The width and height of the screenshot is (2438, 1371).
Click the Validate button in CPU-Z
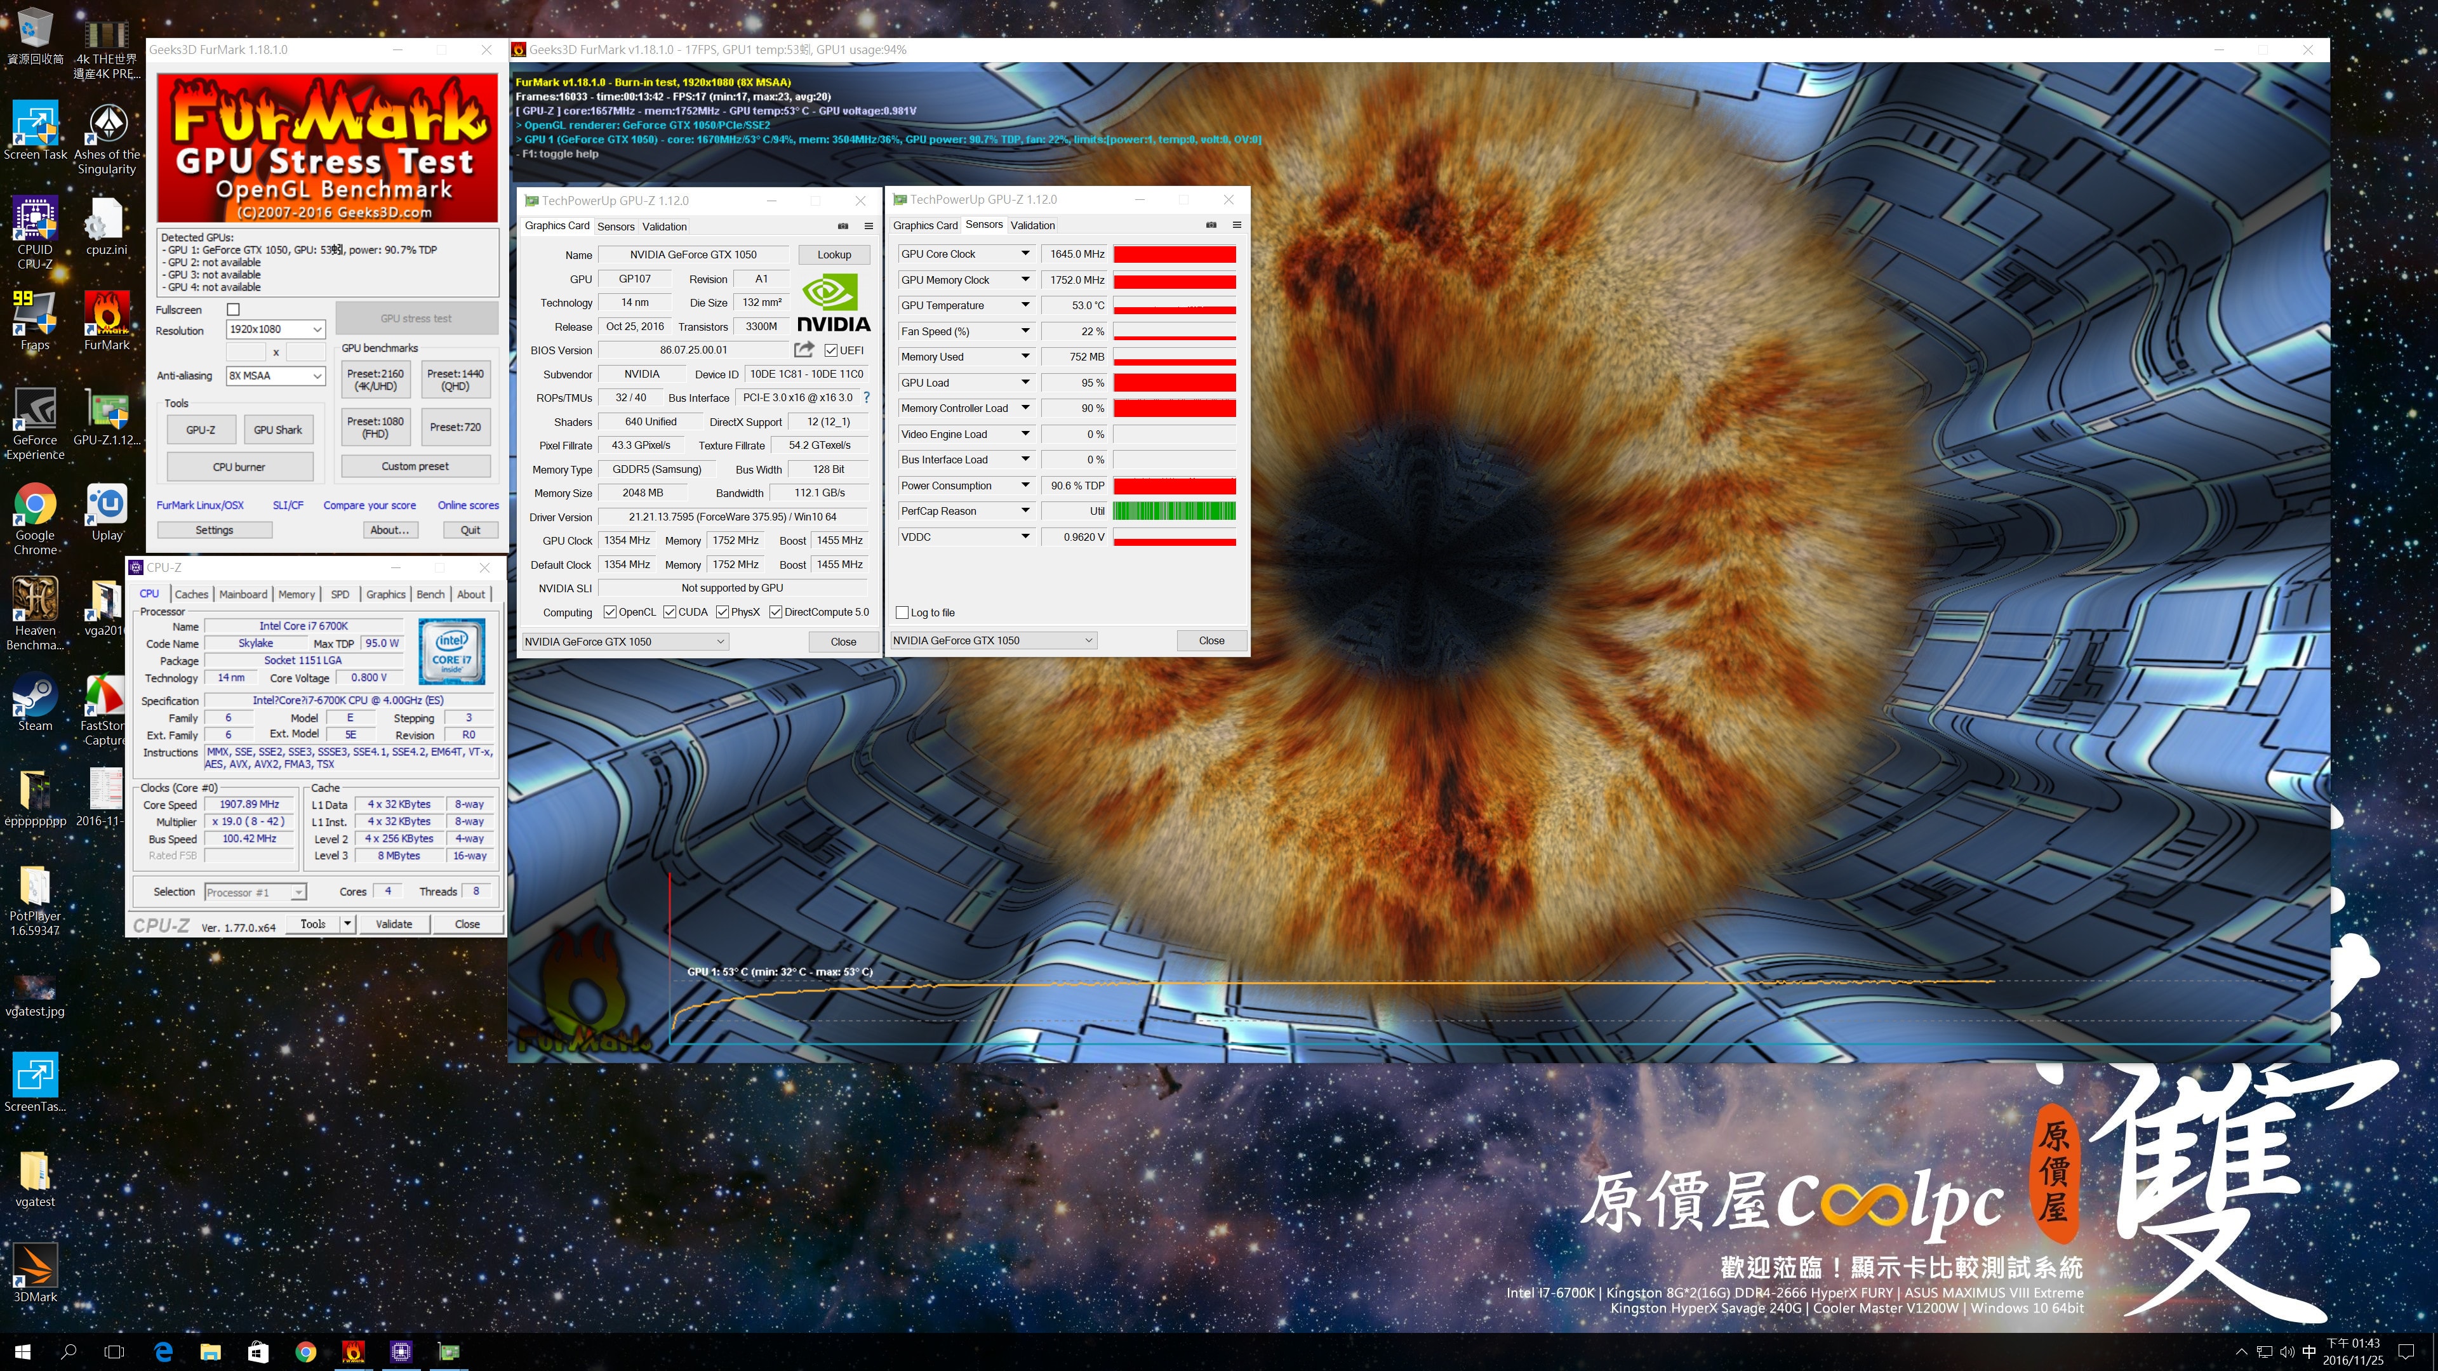(394, 924)
